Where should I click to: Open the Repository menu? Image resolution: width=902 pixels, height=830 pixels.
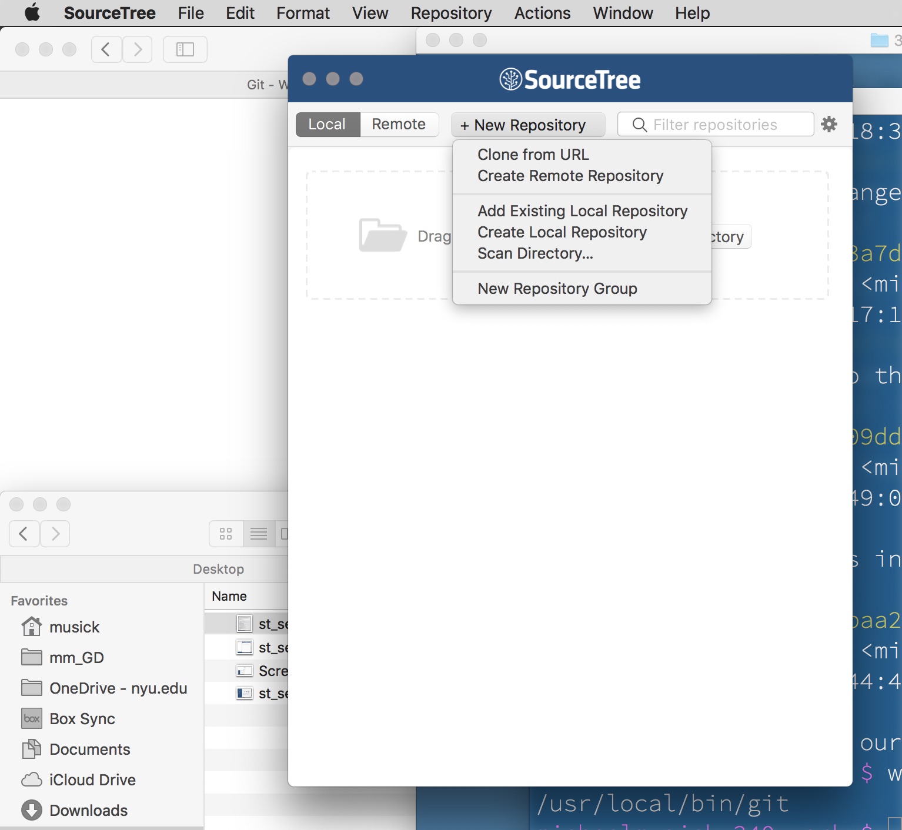451,13
